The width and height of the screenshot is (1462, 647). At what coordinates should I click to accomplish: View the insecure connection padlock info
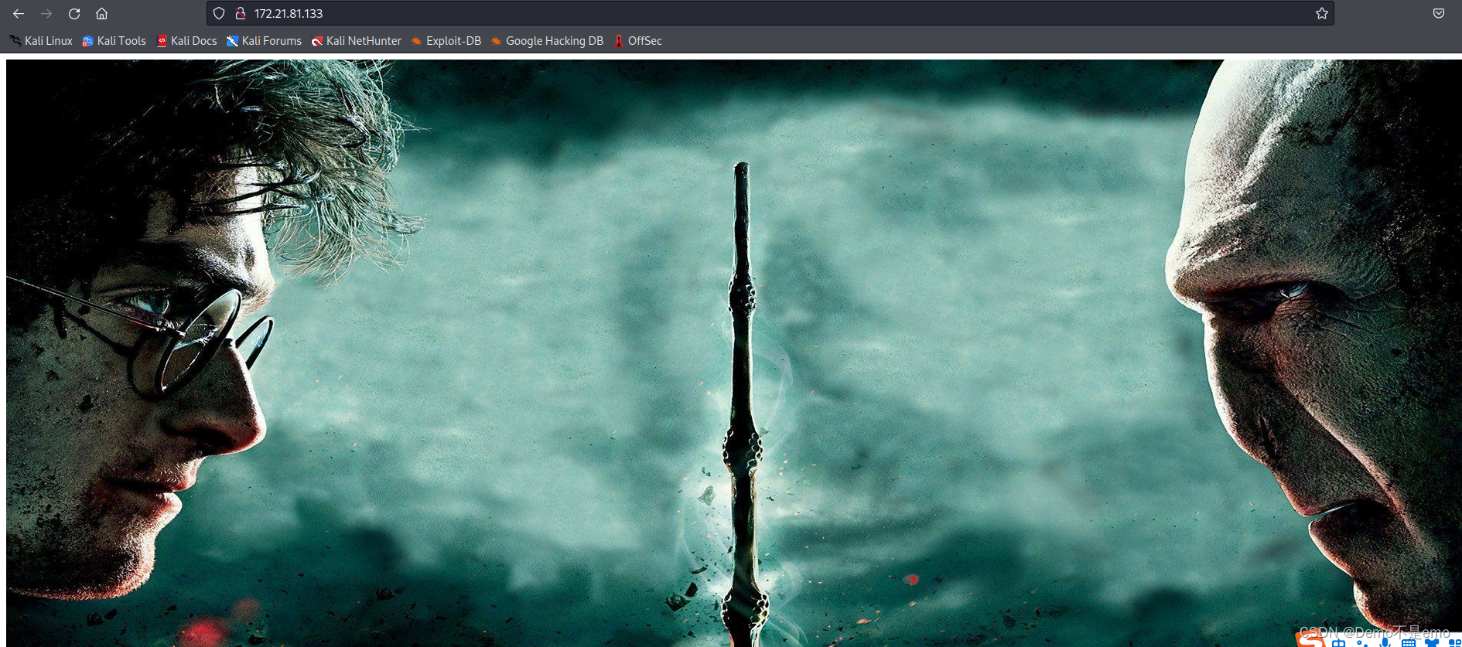click(241, 13)
